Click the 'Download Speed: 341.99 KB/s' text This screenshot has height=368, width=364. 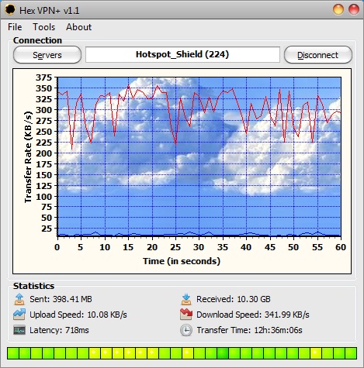(253, 315)
